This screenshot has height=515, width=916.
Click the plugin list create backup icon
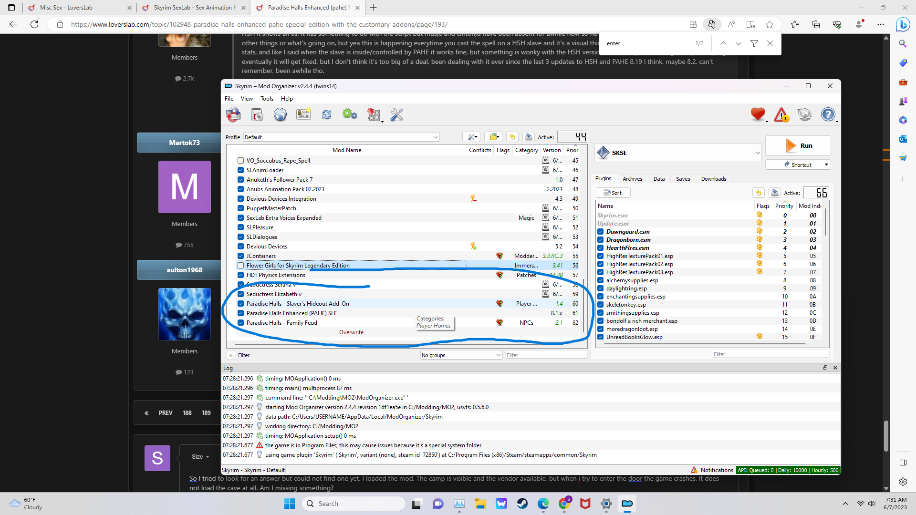(x=775, y=193)
